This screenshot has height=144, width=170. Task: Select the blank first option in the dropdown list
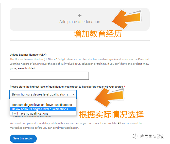coord(43,101)
